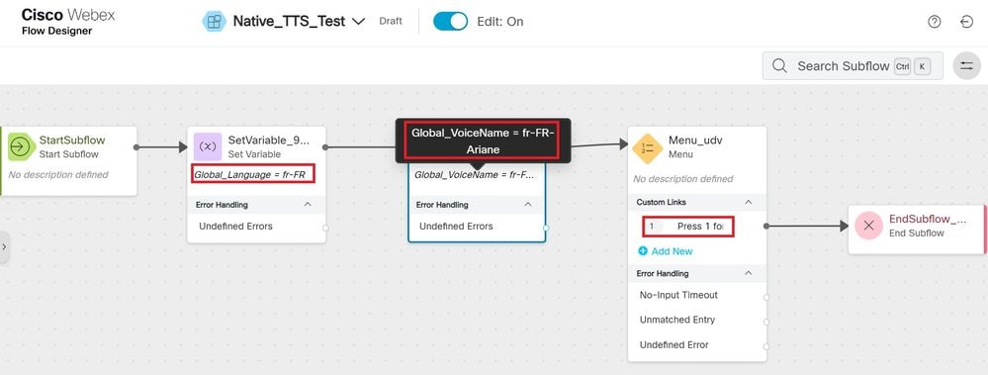Click Undefined Errors in SetVariable_9 node
988x375 pixels.
[235, 227]
